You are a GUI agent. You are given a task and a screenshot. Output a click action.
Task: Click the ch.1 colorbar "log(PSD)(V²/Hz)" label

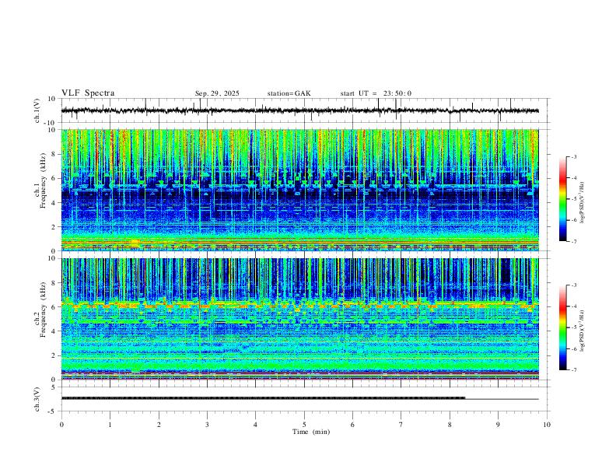pos(583,203)
